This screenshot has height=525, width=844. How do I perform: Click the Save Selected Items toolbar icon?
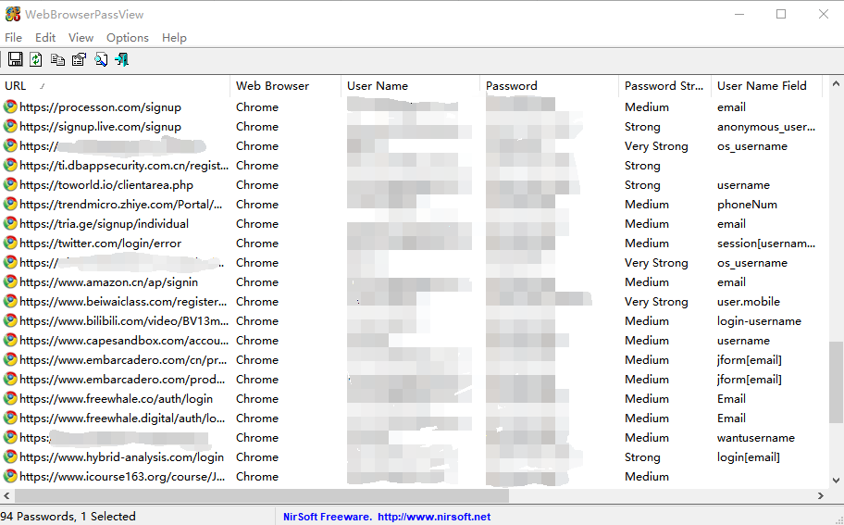pos(16,59)
